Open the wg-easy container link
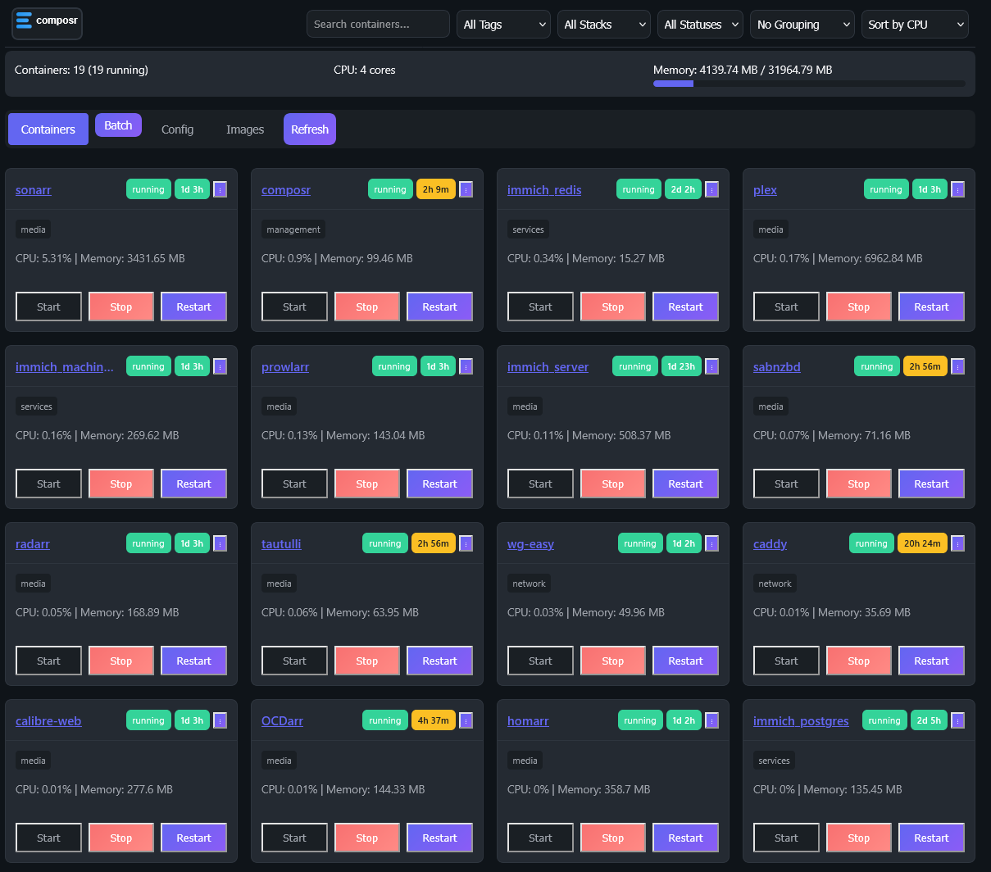This screenshot has height=872, width=991. point(530,544)
